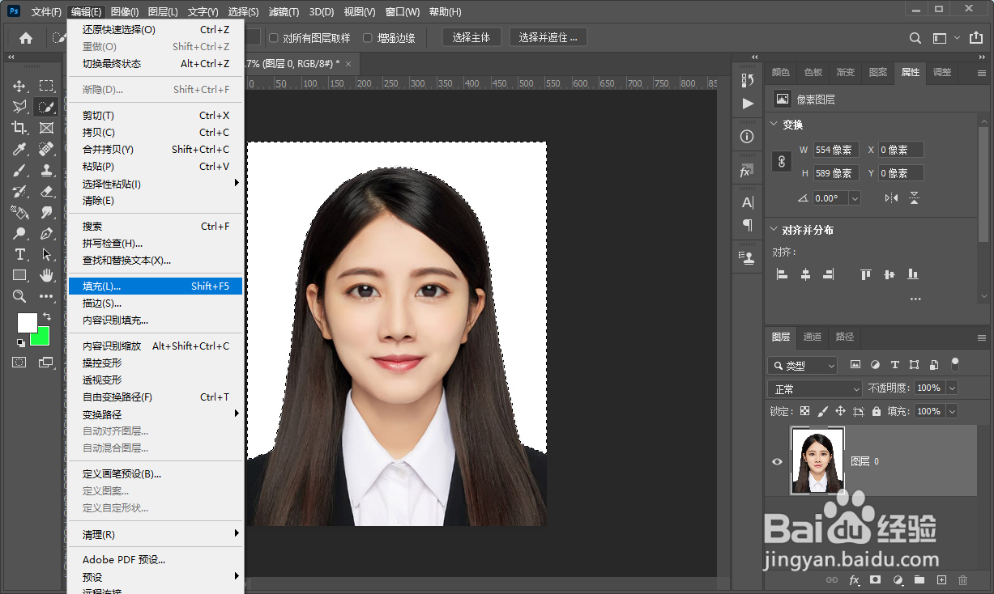Tick the 增强边缘 checkbox
This screenshot has height=594, width=994.
pyautogui.click(x=368, y=38)
